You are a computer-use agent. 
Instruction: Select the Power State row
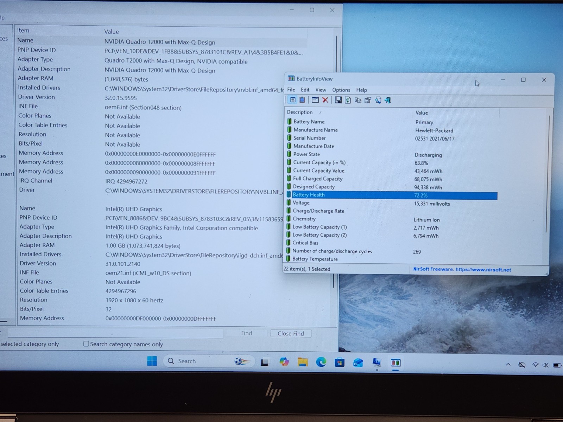pos(392,154)
